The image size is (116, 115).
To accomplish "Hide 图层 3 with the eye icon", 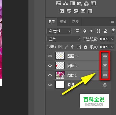I will point(50,56).
